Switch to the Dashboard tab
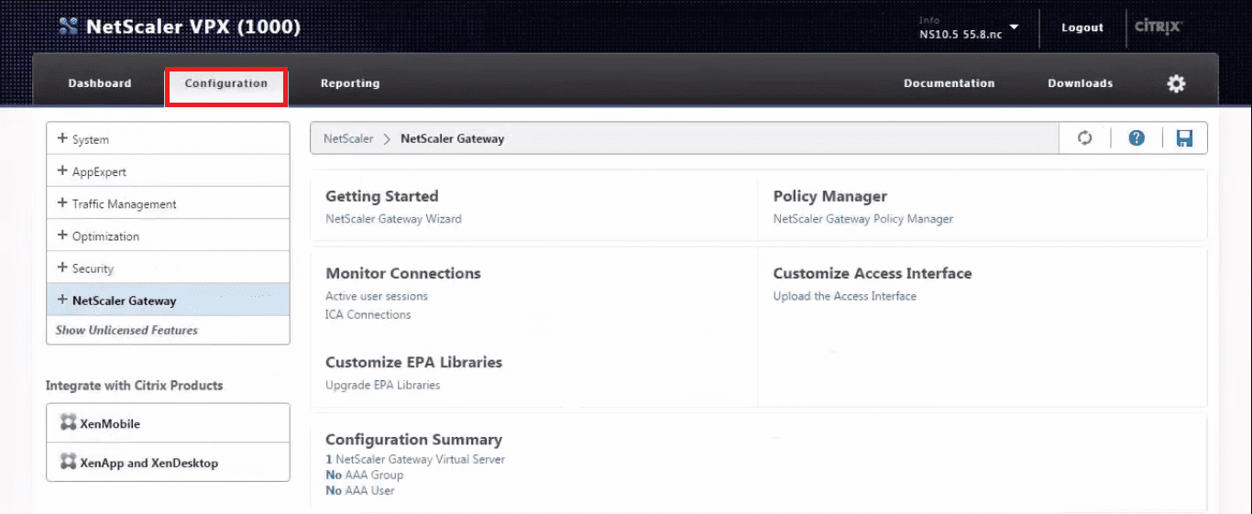This screenshot has height=514, width=1252. click(x=100, y=83)
